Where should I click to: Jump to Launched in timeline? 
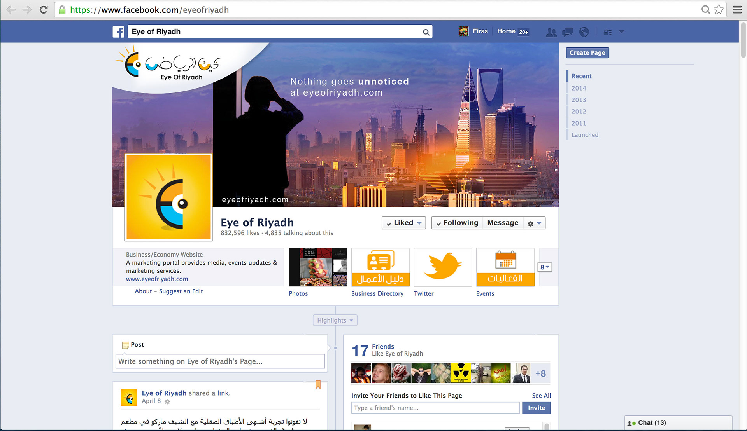click(585, 135)
